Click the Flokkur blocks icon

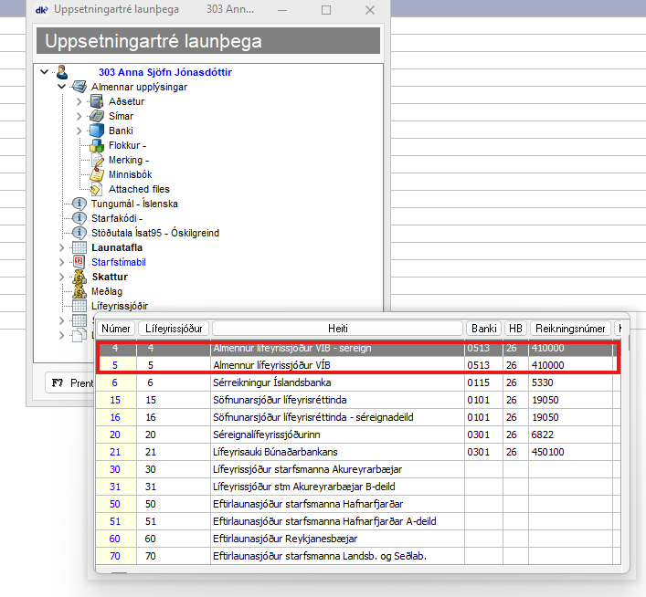click(96, 145)
